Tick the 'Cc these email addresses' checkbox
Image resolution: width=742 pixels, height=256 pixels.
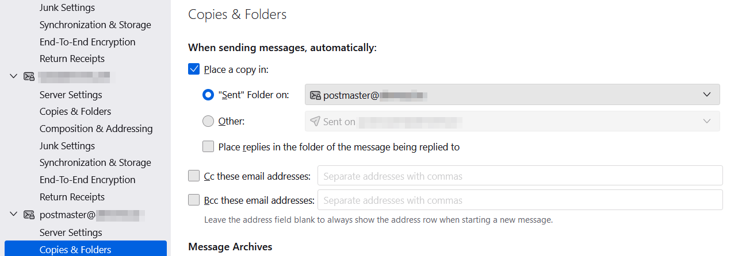point(194,176)
